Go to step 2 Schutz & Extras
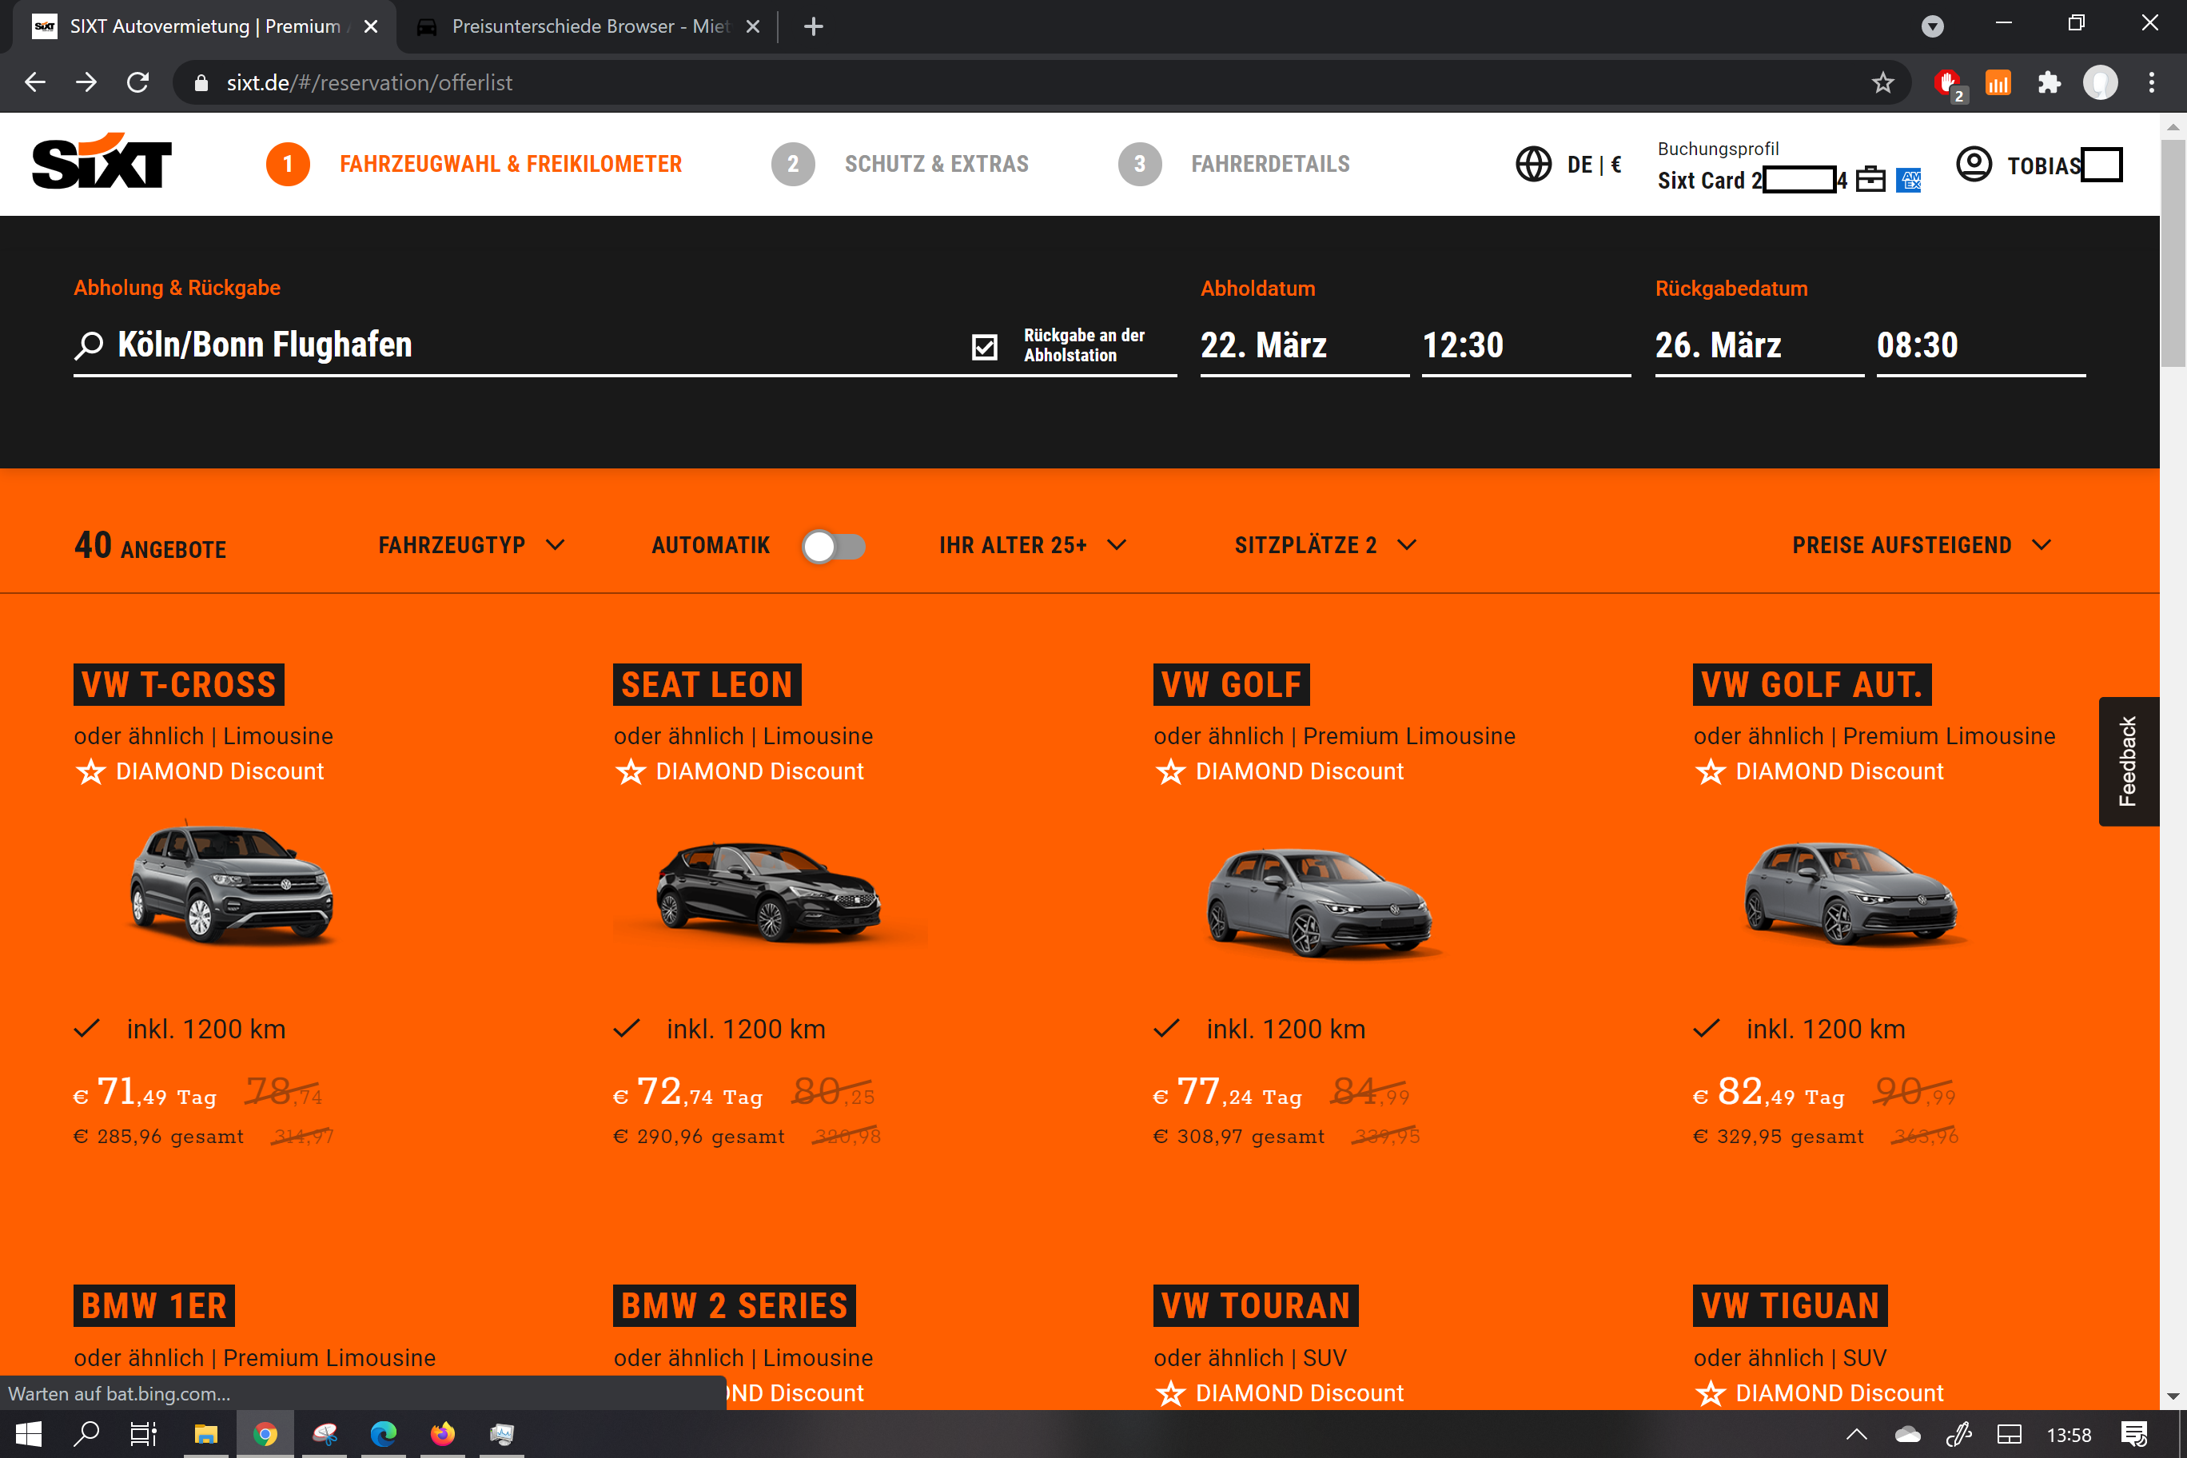 tap(900, 165)
